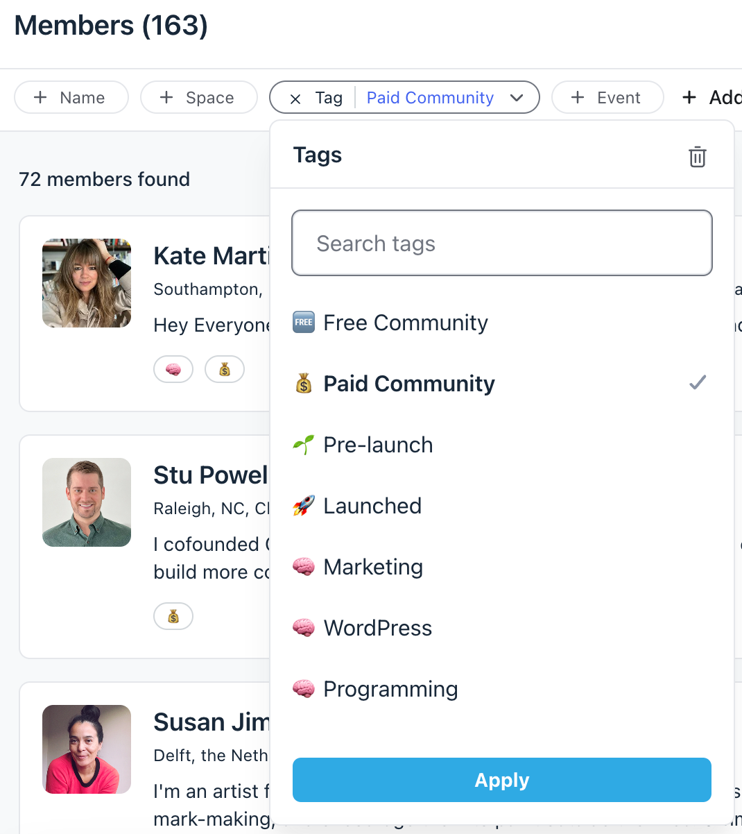The height and width of the screenshot is (834, 742).
Task: Click the brain tag badge on Kate's card
Action: pos(173,369)
